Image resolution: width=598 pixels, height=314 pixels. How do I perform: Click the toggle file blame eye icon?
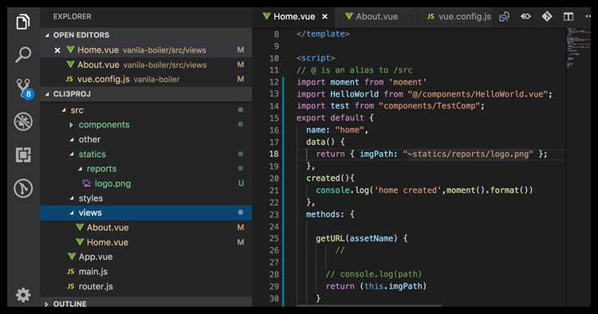coord(525,17)
